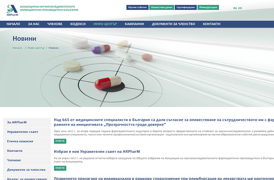Screen dimensions: 274x180
Task: Click the Новини breadcrumb text
Action: [54, 48]
